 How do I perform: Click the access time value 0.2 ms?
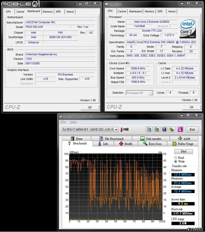click(183, 204)
